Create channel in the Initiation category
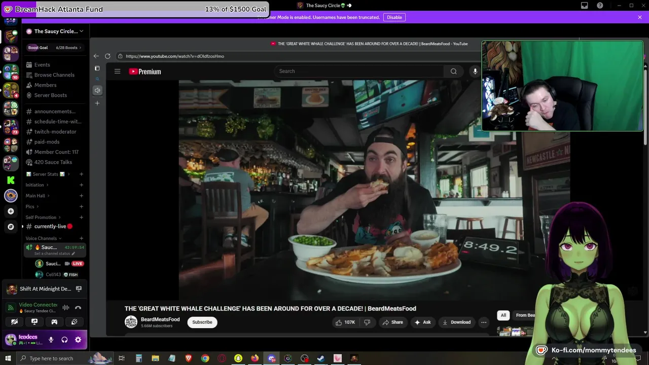649x365 pixels. (81, 185)
